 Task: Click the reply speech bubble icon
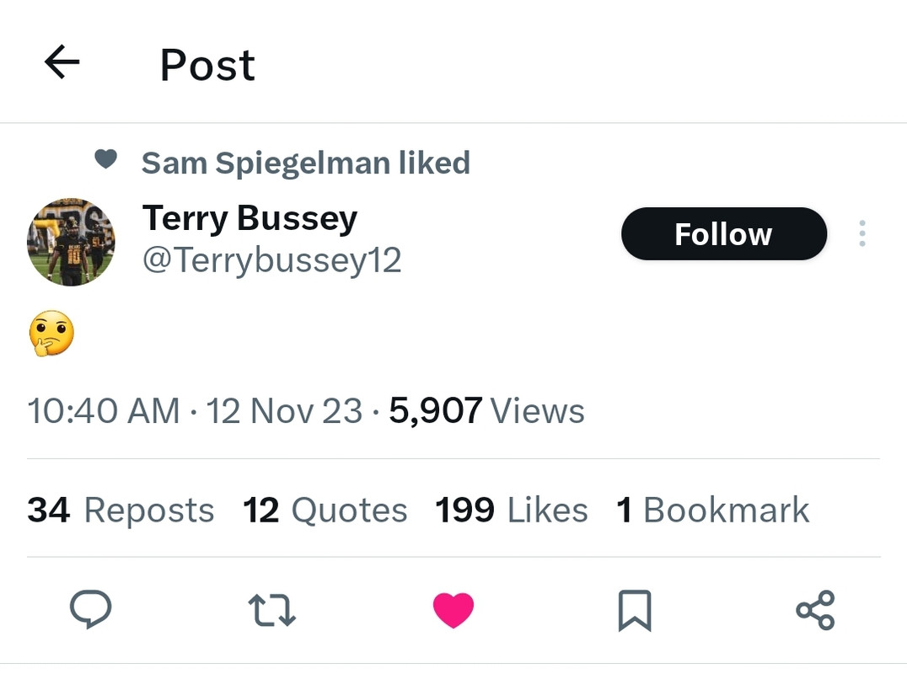coord(90,609)
